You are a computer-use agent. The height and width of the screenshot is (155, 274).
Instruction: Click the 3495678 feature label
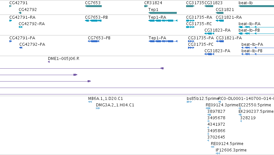pyautogui.click(x=216, y=118)
